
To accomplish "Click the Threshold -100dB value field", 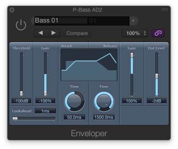I will point(21,101).
